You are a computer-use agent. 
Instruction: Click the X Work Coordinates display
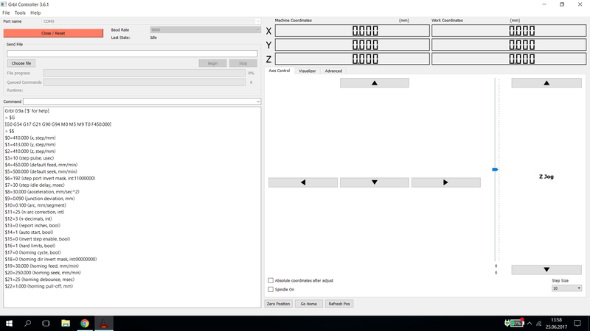tap(509, 31)
